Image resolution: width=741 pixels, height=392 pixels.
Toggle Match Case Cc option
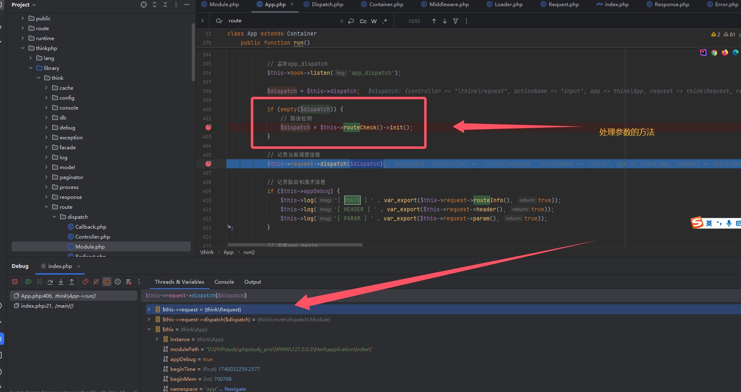[363, 21]
